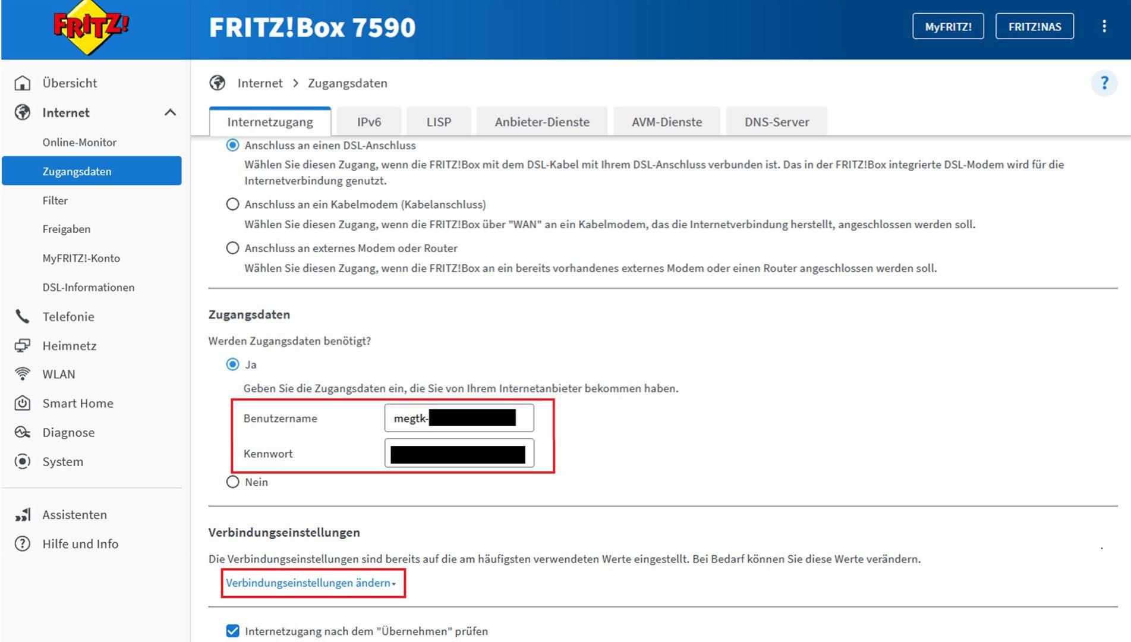Click the FRITZ!Box 7590 title
This screenshot has width=1131, height=642.
click(x=312, y=27)
